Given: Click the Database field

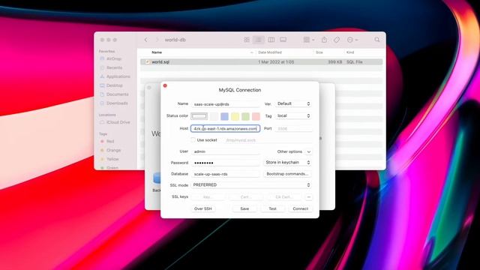Looking at the screenshot, I should (x=225, y=174).
